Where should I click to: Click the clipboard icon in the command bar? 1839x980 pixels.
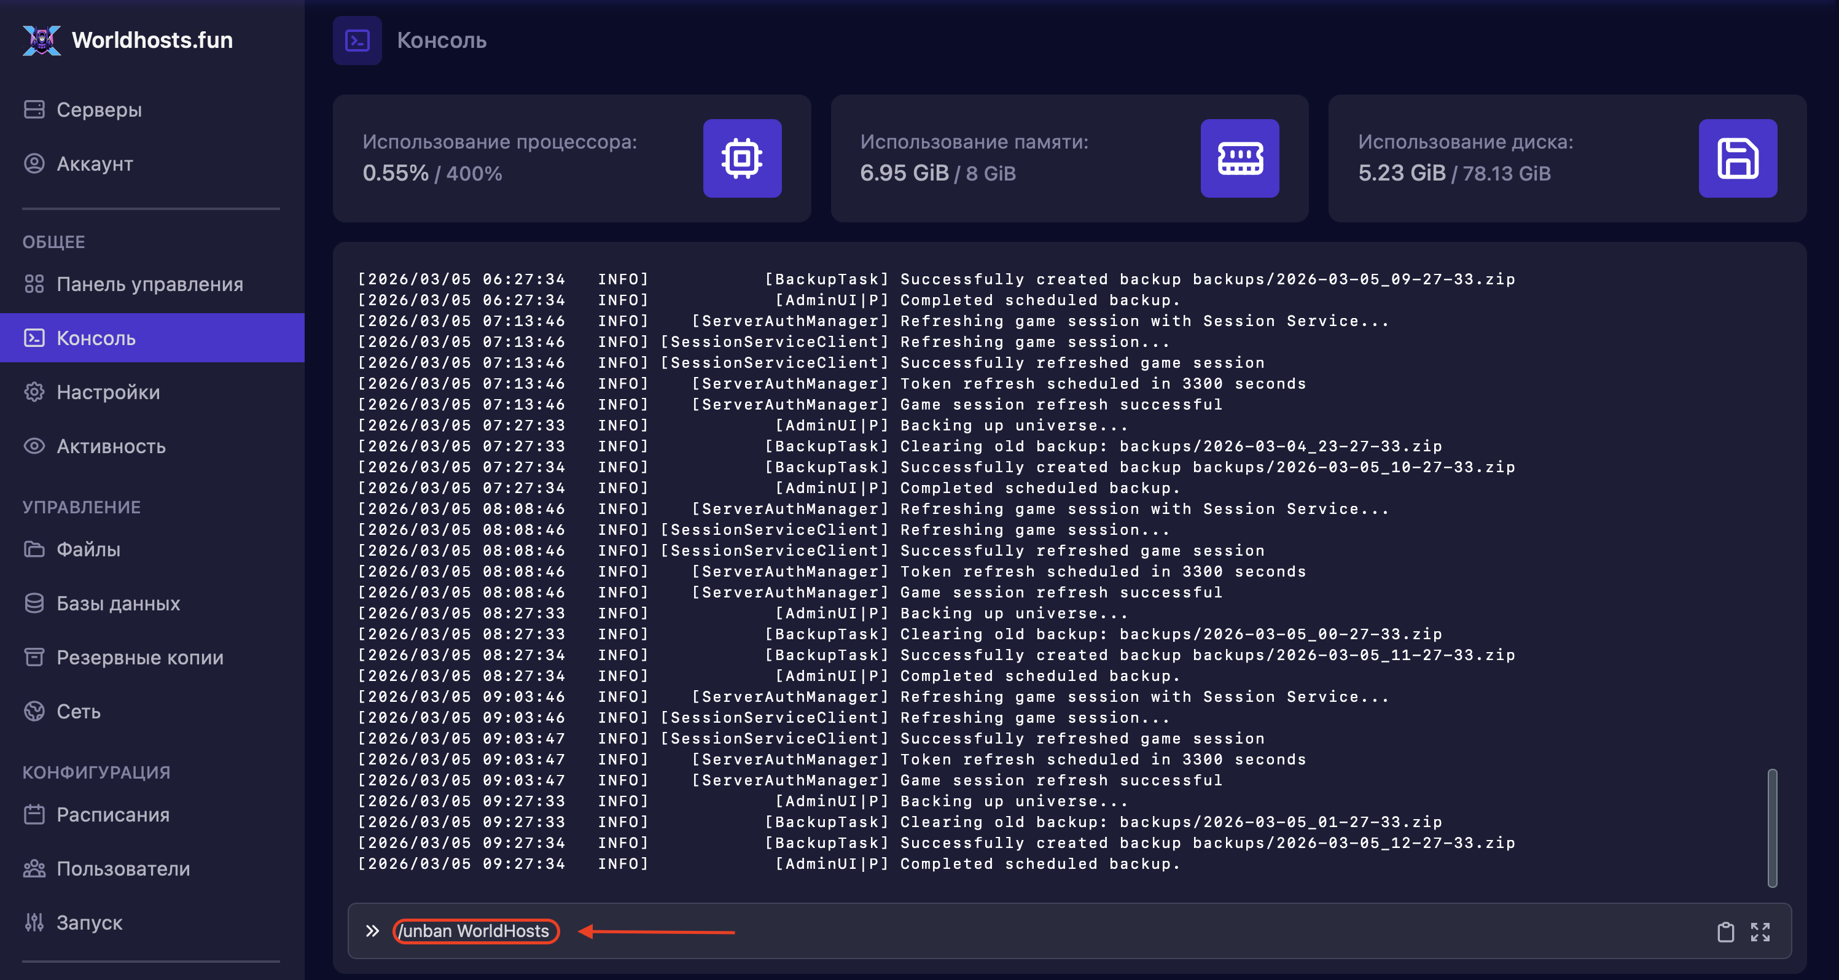1725,931
